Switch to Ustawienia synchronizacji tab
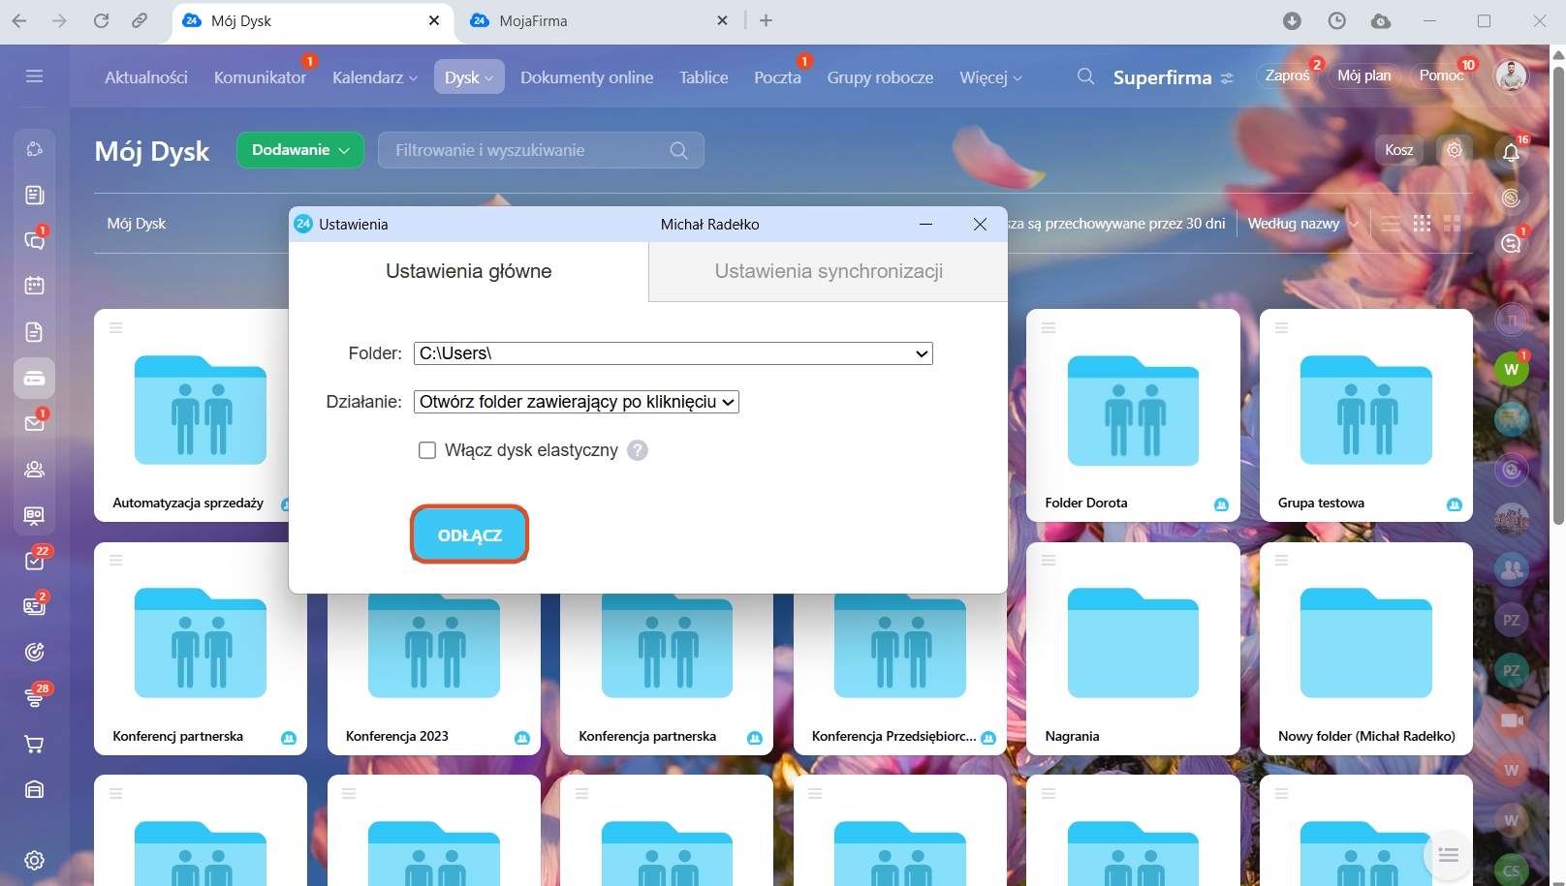1566x886 pixels. pyautogui.click(x=829, y=271)
